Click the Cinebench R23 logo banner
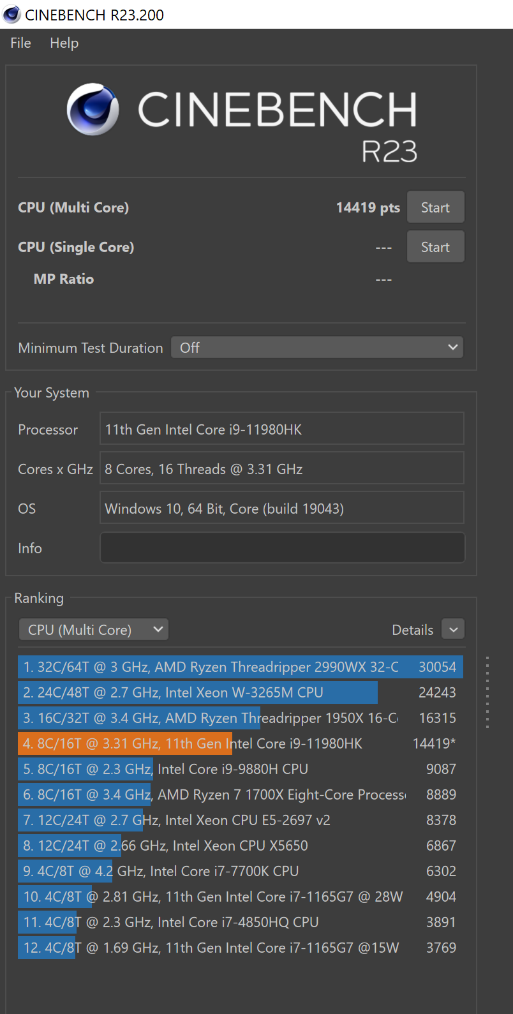The image size is (513, 1014). point(242,123)
